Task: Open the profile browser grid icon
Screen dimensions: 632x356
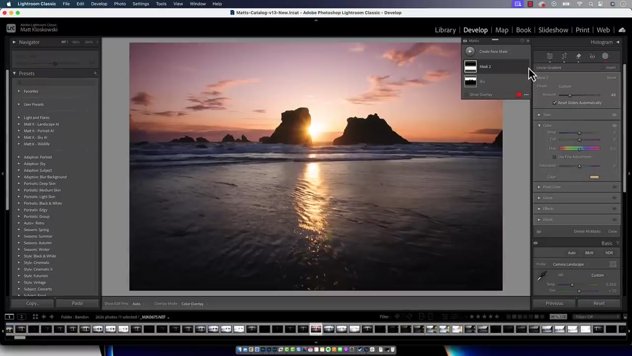Action: (613, 264)
